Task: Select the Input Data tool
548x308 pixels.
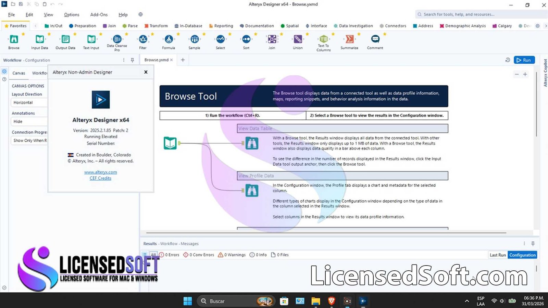Action: (39, 41)
